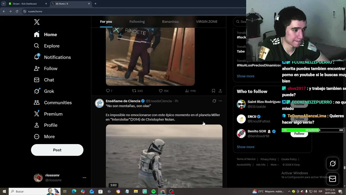This screenshot has height=195, width=346.
Task: Open account options next to riossmr
Action: pos(84,178)
